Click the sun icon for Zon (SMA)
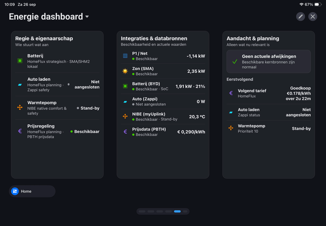Viewport: 326px width, 226px height. pos(125,71)
